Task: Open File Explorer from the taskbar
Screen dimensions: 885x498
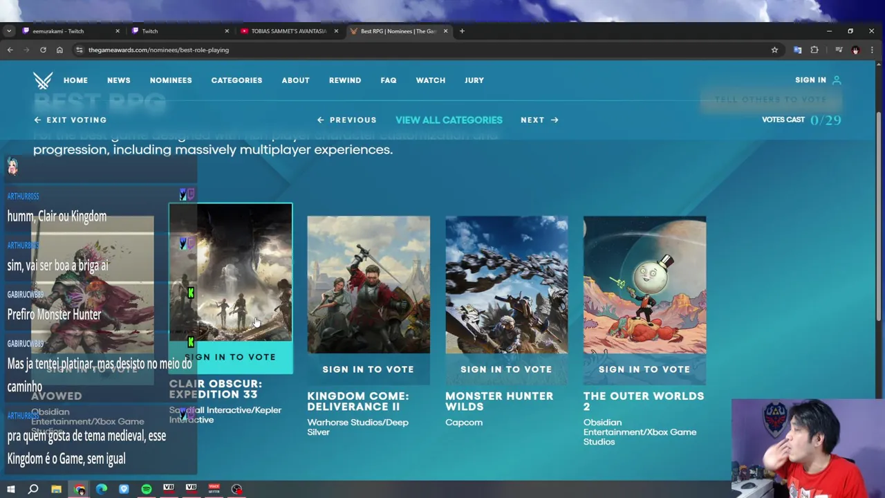Action: tap(56, 490)
